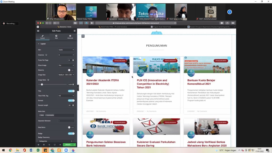This screenshot has height=153, width=272.
Task: Open Pengumuman Seleksi Beasiswa Bank Indonesia post
Action: (106, 144)
